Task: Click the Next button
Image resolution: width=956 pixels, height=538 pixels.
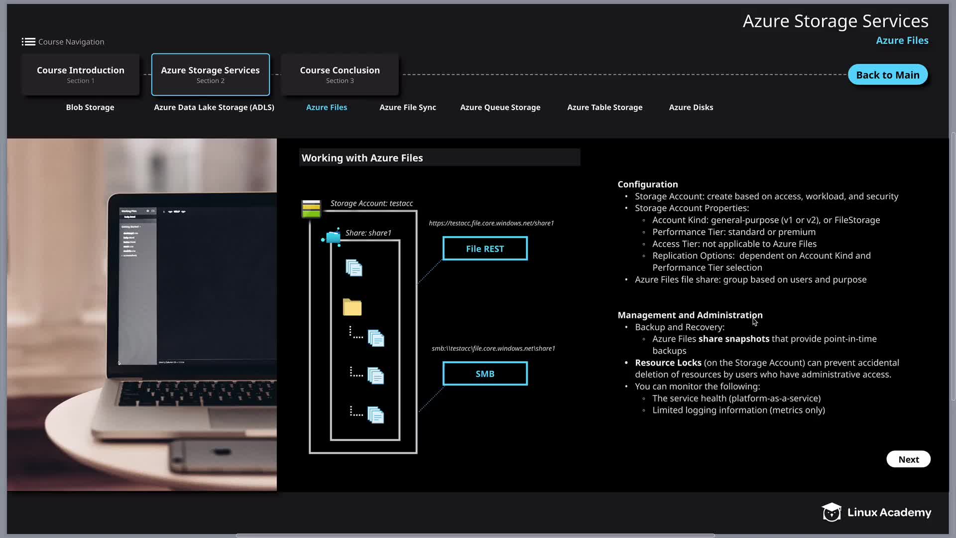Action: (908, 459)
